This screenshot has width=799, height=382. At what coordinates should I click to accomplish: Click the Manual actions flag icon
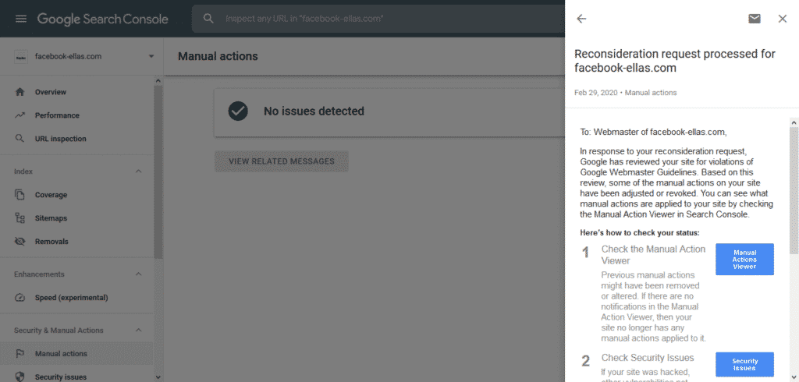(x=20, y=353)
